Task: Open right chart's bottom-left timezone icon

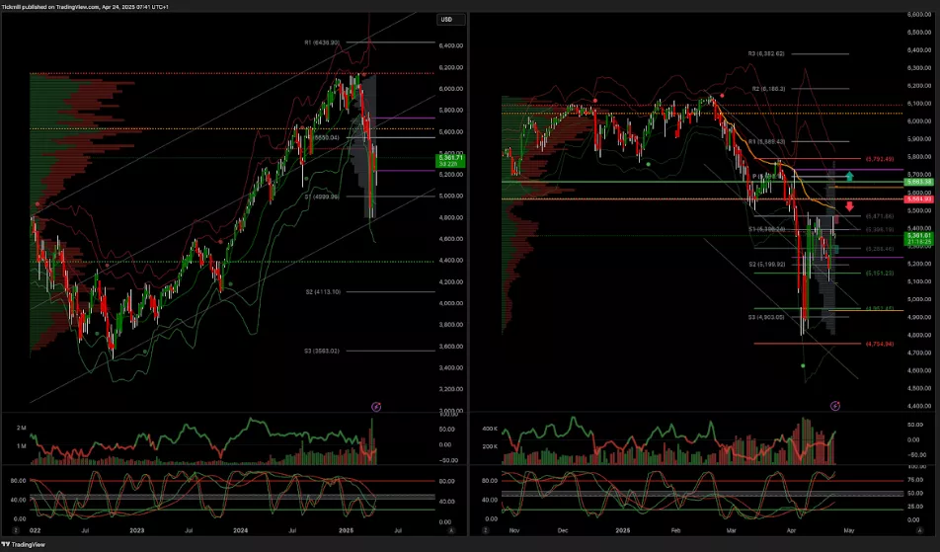Action: click(487, 531)
